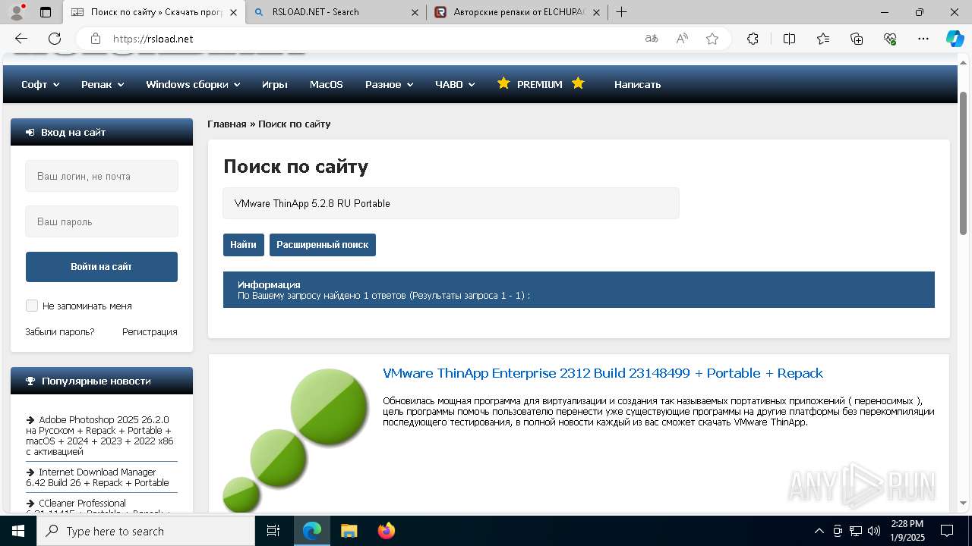Image resolution: width=972 pixels, height=546 pixels.
Task: Open the tab actions menu icon
Action: pos(46,12)
